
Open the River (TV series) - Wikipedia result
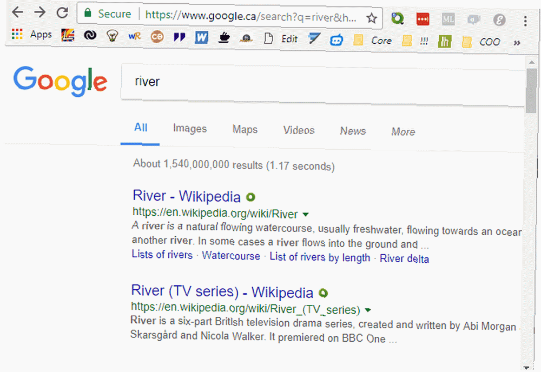(x=222, y=291)
